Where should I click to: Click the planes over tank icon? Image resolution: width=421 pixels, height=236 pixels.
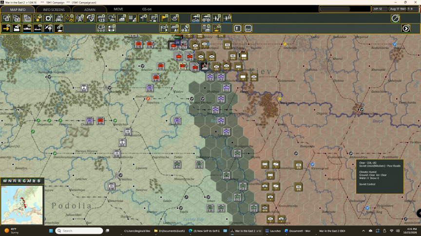point(216,28)
